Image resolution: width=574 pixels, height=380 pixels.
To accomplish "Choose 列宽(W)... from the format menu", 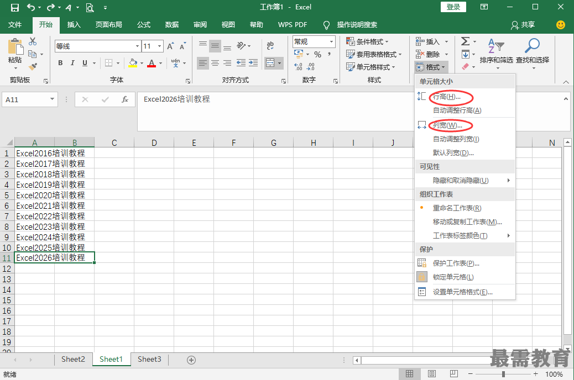I will tap(447, 125).
